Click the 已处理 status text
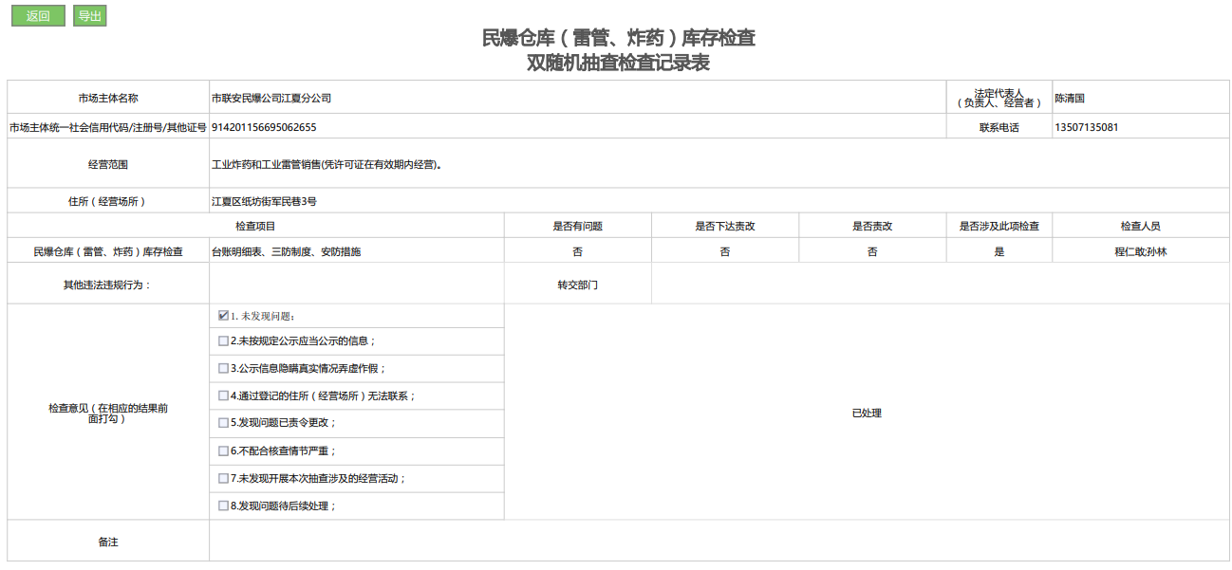The image size is (1232, 570). point(867,414)
